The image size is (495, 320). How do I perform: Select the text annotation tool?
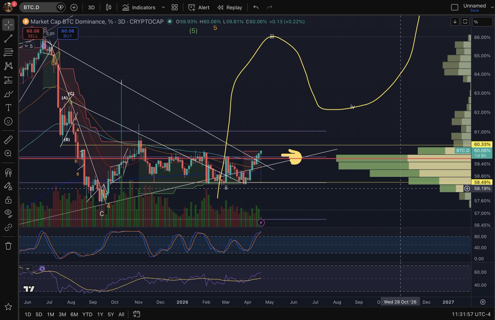pos(8,108)
